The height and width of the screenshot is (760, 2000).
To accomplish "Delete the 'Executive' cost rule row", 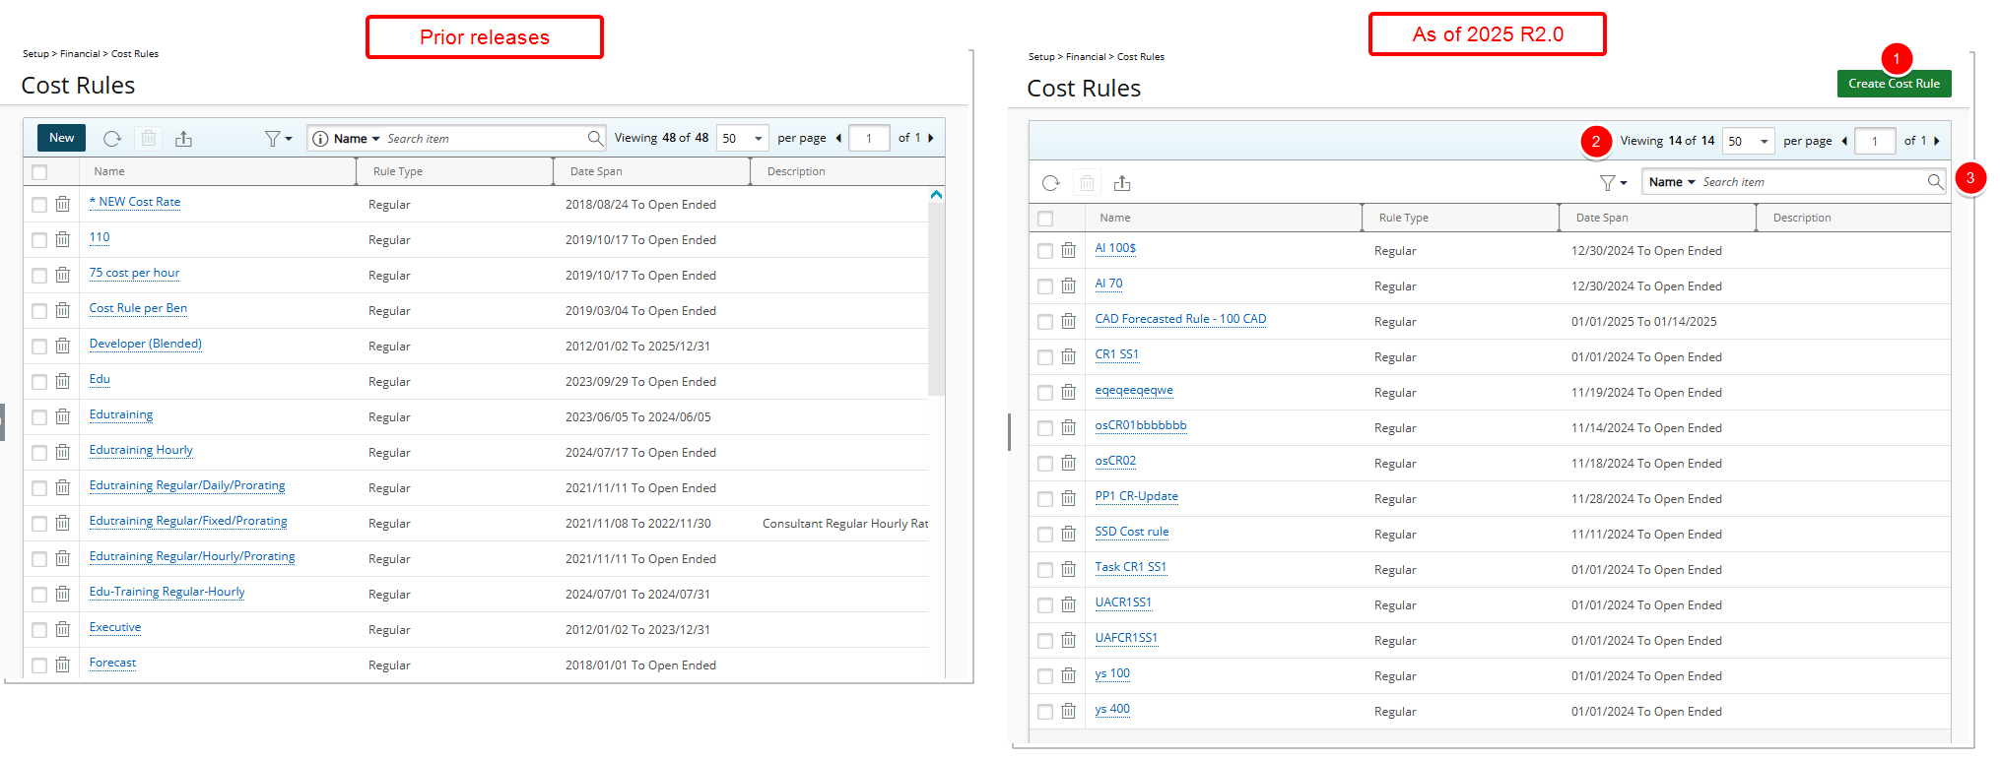I will click(x=62, y=629).
